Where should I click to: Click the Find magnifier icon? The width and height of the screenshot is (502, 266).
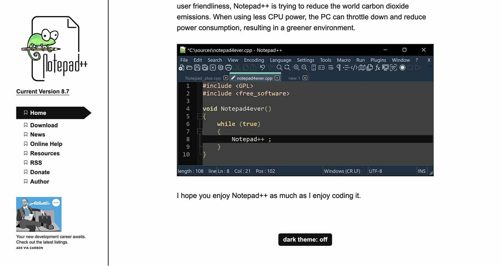click(279, 68)
